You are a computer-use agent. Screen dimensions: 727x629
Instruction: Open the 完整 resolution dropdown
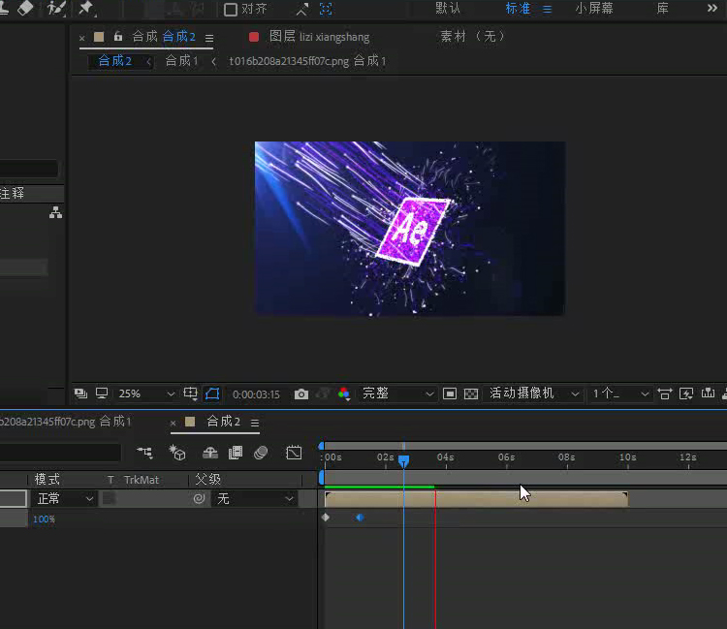click(397, 394)
